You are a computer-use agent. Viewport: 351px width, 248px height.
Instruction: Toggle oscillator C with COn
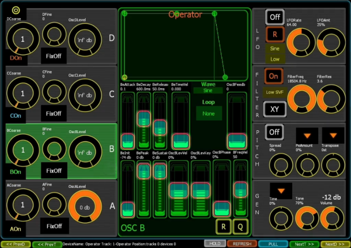16,116
